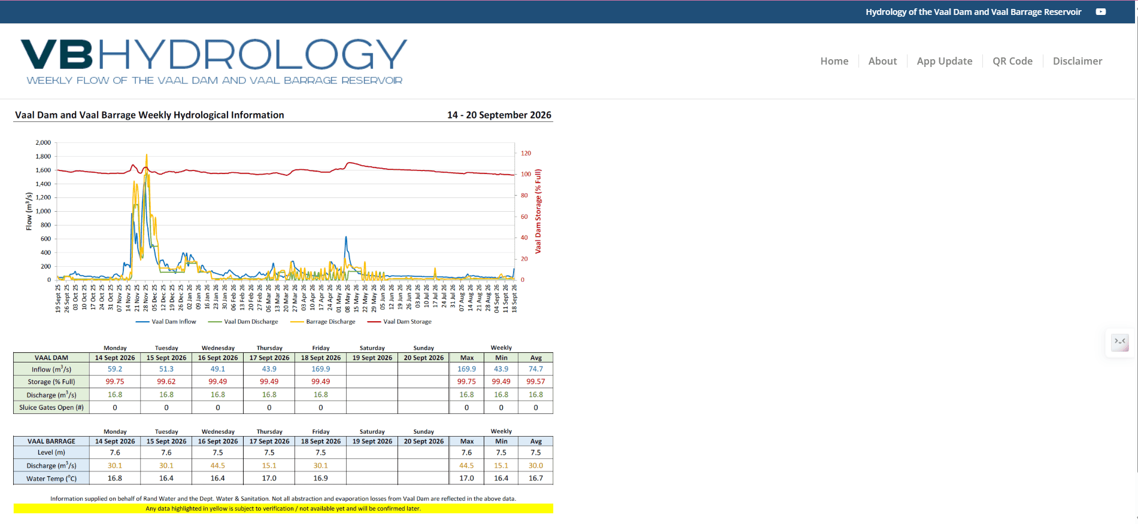Open the About page

click(882, 61)
